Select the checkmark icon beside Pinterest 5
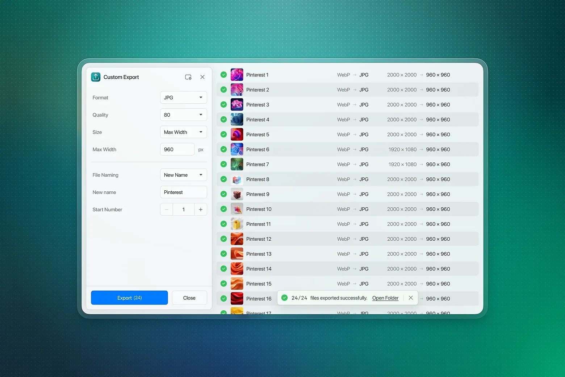This screenshot has width=565, height=377. (x=223, y=134)
